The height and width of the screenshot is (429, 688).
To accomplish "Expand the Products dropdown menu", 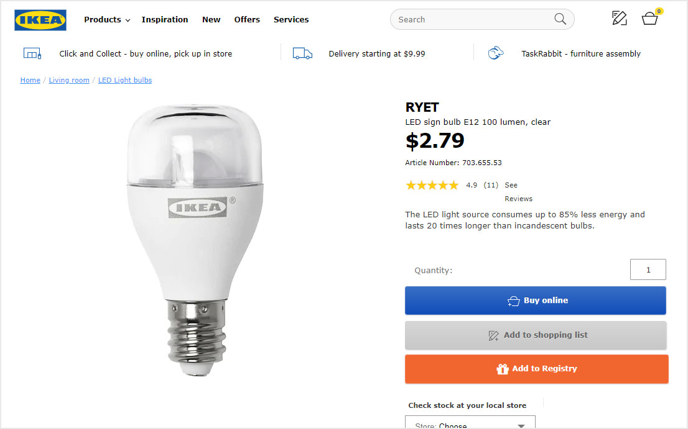I will 107,20.
